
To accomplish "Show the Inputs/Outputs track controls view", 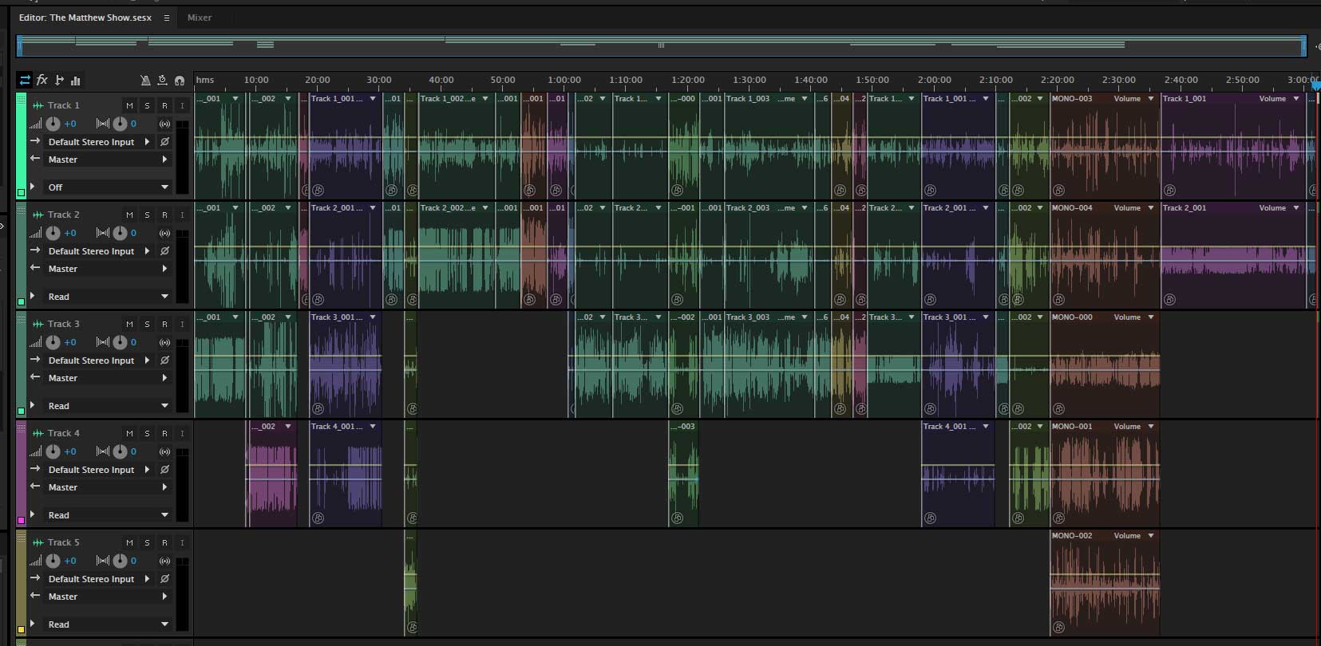I will (x=25, y=80).
